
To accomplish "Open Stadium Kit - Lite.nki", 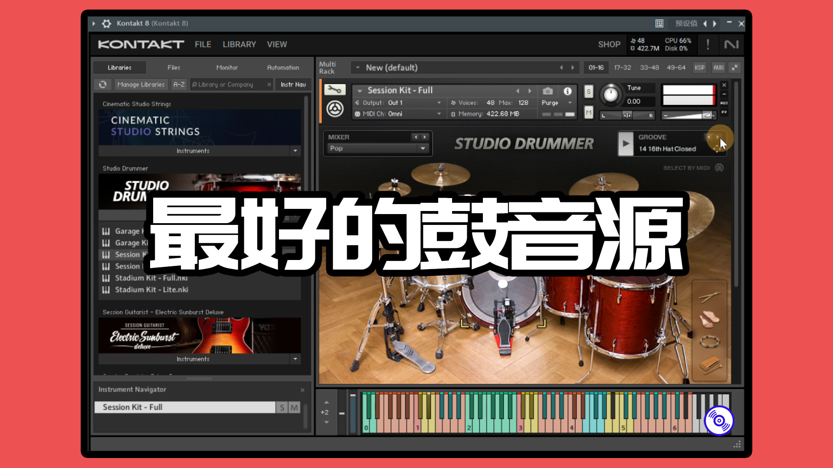I will pos(151,290).
